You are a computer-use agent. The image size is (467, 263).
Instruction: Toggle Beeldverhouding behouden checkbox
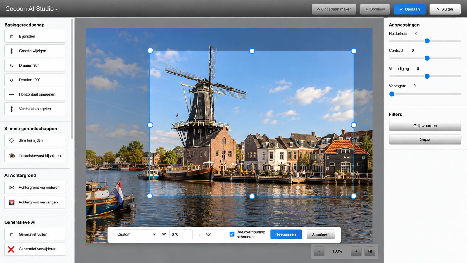point(232,234)
